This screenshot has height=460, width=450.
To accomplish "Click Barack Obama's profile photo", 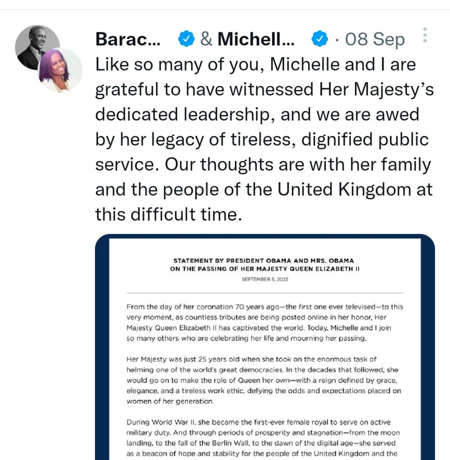I will [33, 45].
